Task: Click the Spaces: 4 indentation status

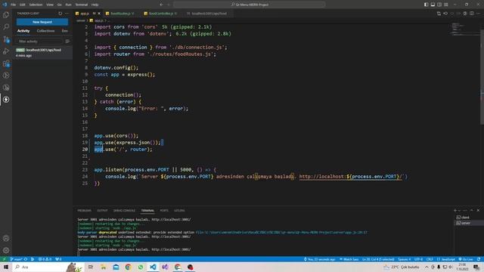Action: [404, 259]
